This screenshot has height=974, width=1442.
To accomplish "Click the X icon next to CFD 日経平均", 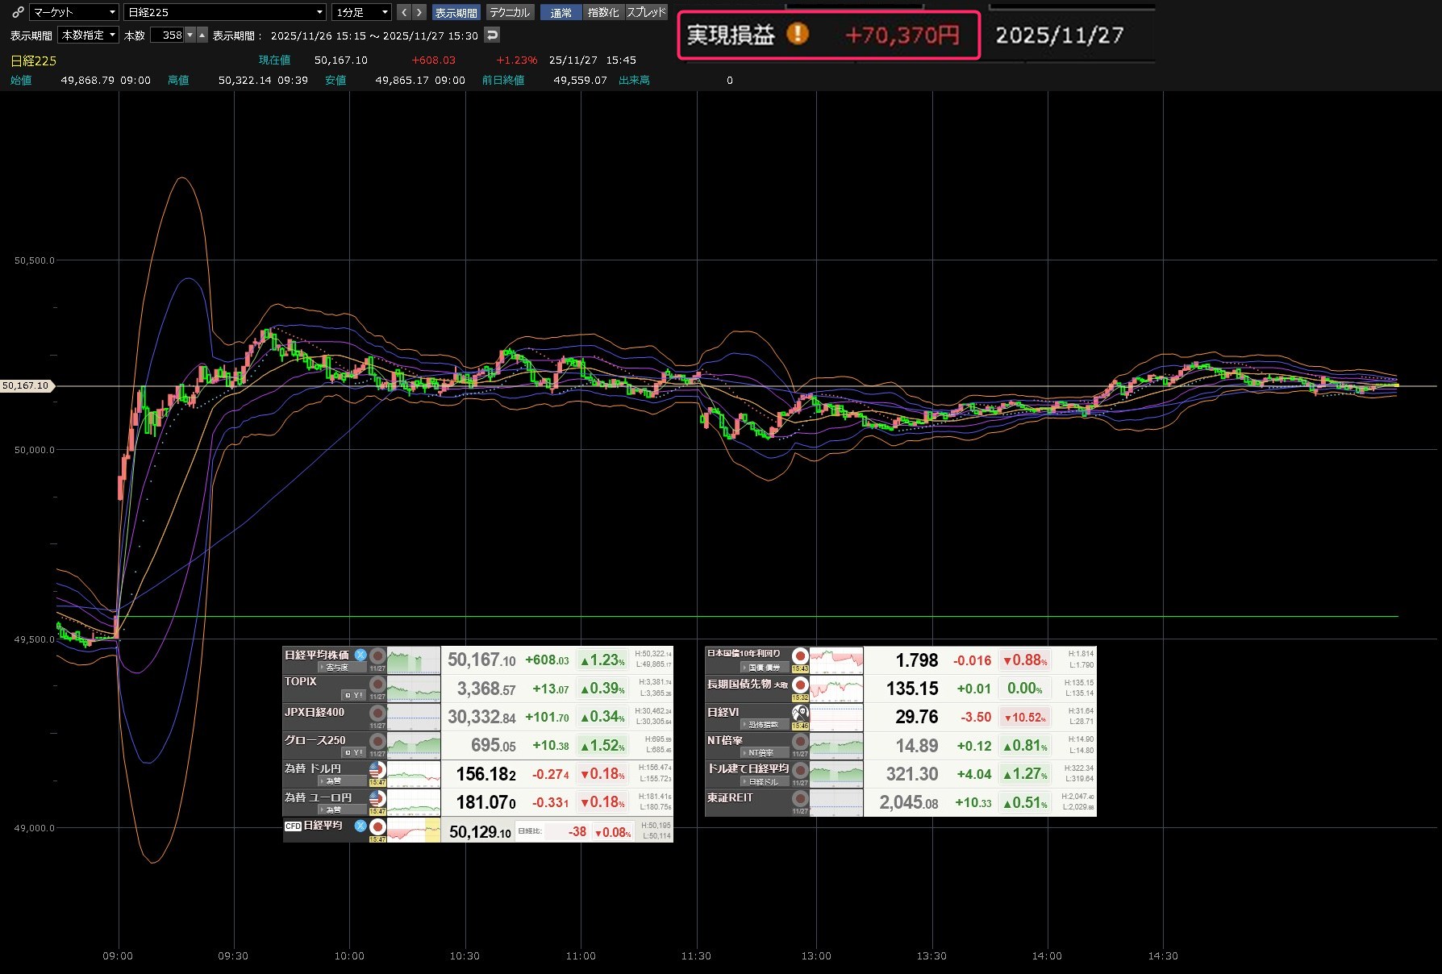I will pyautogui.click(x=360, y=826).
